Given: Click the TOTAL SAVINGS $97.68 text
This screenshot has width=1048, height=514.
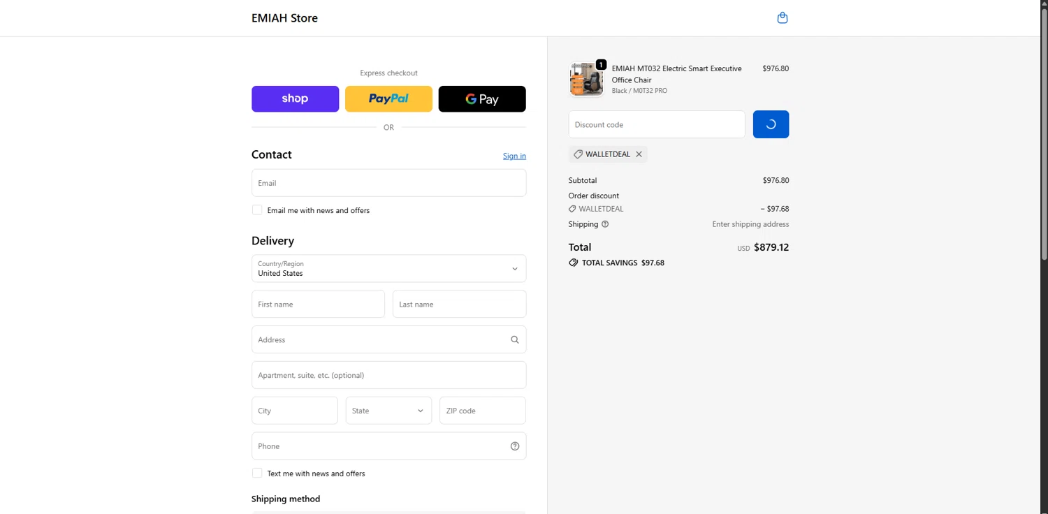Looking at the screenshot, I should (x=623, y=263).
